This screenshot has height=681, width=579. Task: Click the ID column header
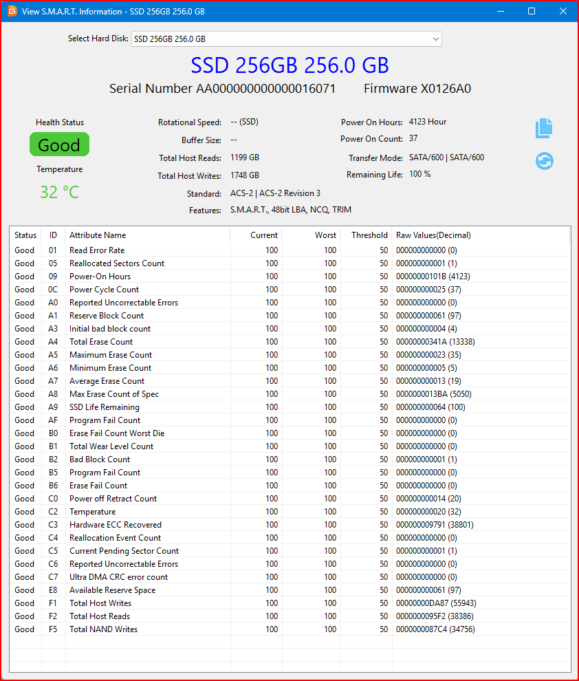click(53, 235)
